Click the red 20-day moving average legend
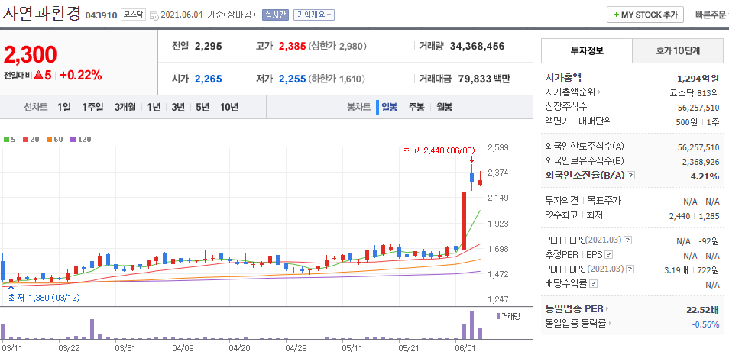This screenshot has height=355, width=729. tap(31, 139)
